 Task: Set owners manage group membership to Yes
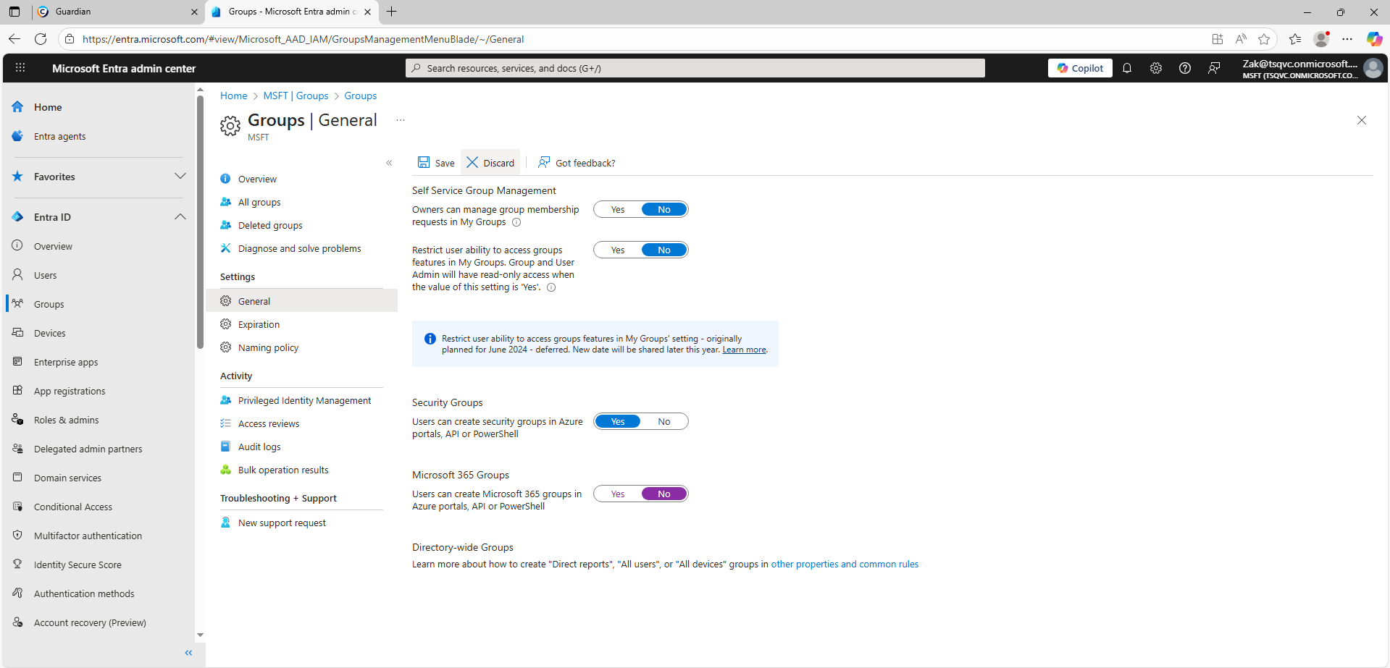point(618,210)
